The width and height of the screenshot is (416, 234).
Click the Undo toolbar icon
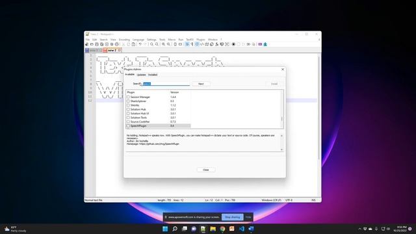coord(140,44)
